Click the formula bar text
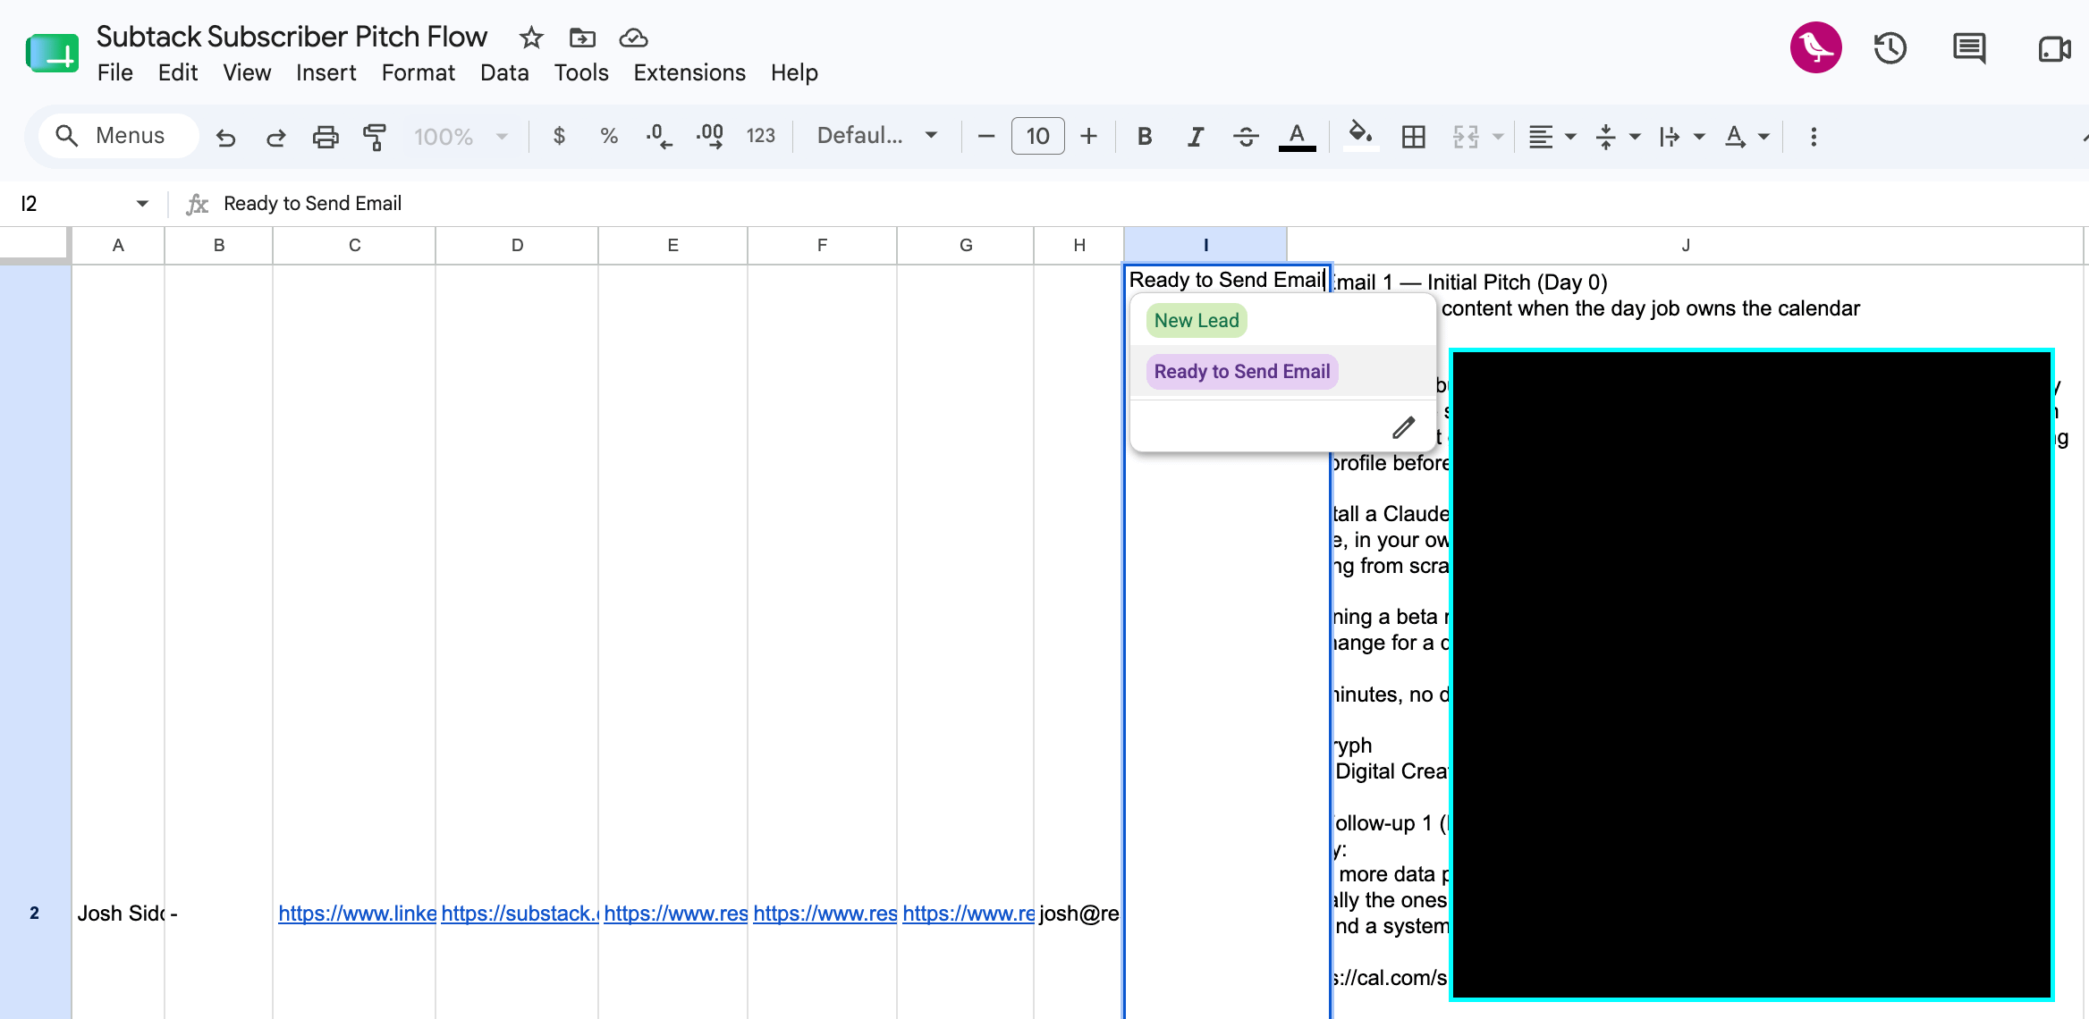This screenshot has height=1019, width=2089. point(312,204)
